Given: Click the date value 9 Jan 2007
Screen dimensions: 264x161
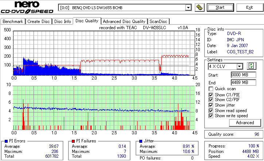Looking at the screenshot, I should coord(237,46).
